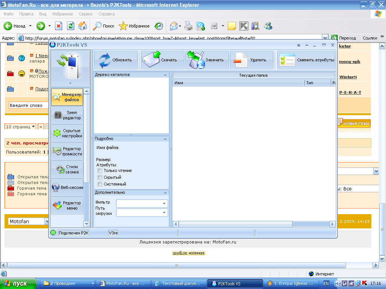Open the 2 Проводник taskbar group dropdown
Screen dimensions: 386x289
point(93,284)
